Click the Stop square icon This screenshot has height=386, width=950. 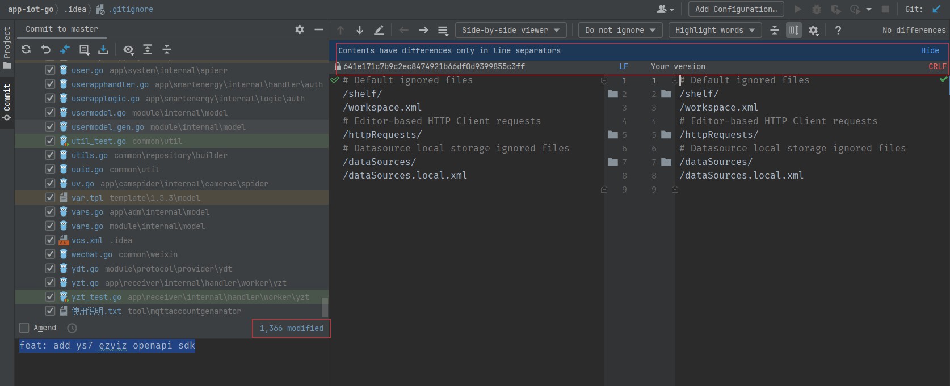tap(885, 9)
